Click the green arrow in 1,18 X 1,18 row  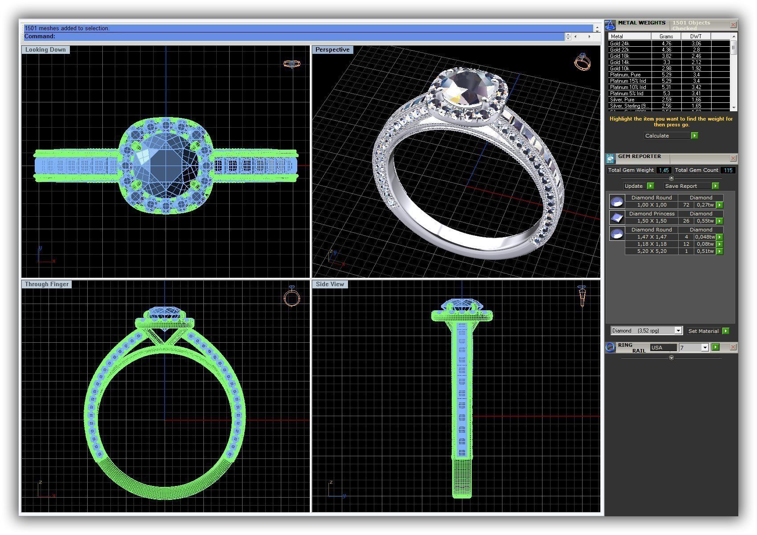720,244
